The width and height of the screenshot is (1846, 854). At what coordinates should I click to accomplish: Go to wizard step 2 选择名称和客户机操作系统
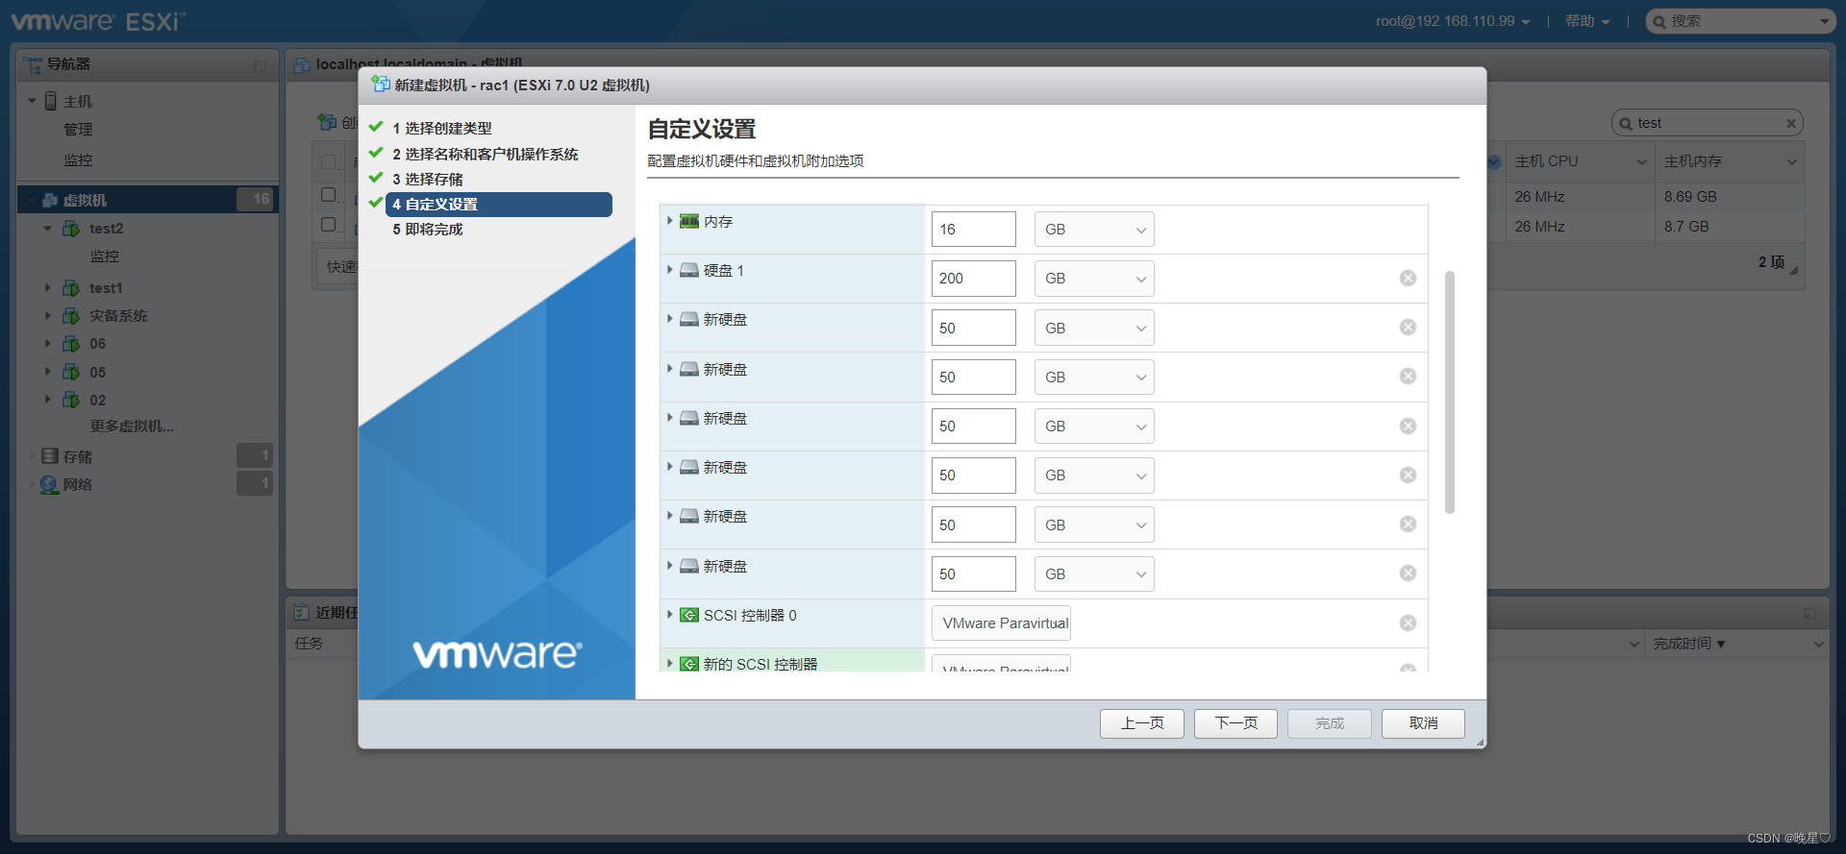pos(485,155)
